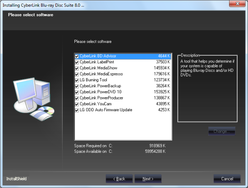Go back with the Back button
Viewport: 248px width, 188px height.
tap(119, 179)
